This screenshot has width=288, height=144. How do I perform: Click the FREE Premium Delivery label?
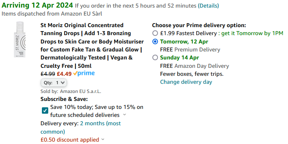click(x=190, y=50)
